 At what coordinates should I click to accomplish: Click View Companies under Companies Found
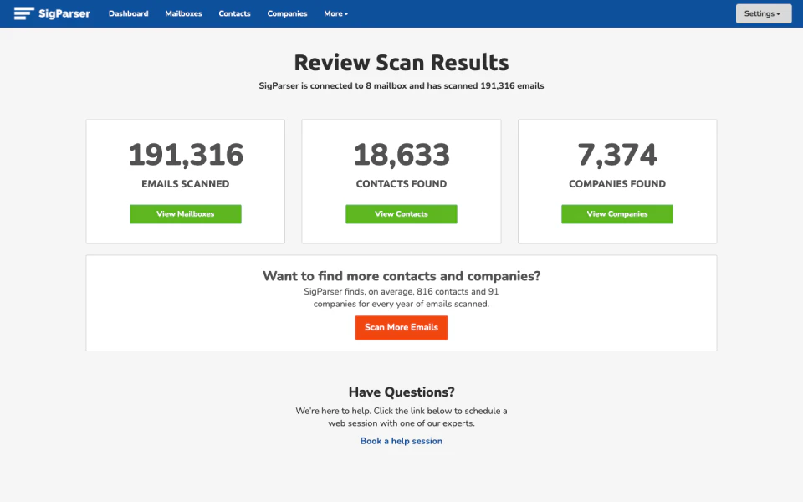pos(616,213)
